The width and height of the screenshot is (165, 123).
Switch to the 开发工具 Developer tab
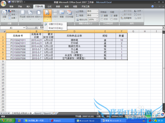coord(85,7)
